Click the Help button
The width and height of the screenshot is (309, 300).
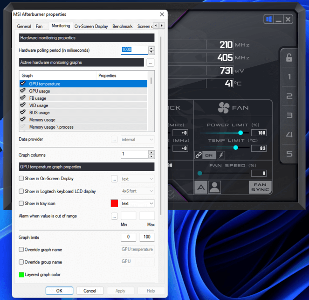coord(151,291)
